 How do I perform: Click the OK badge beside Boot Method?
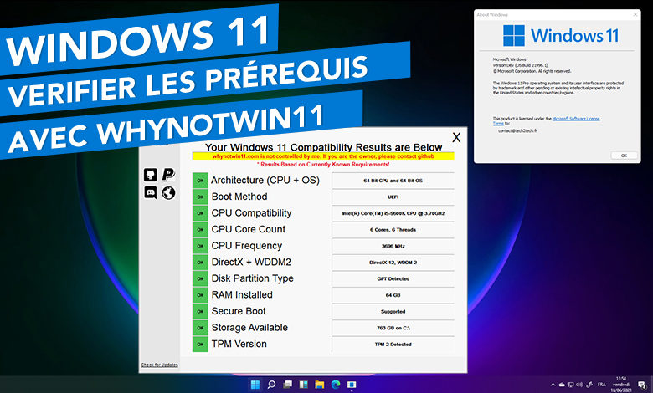[200, 196]
